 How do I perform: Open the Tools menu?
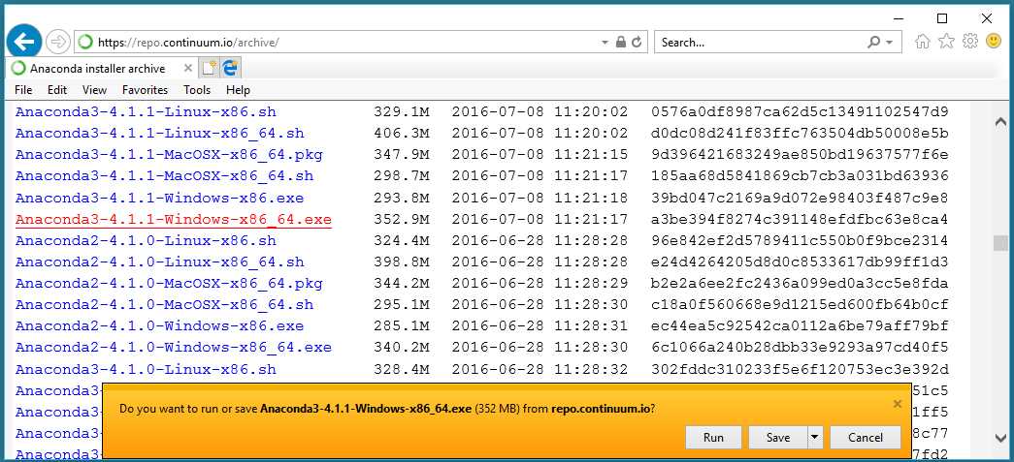[197, 90]
